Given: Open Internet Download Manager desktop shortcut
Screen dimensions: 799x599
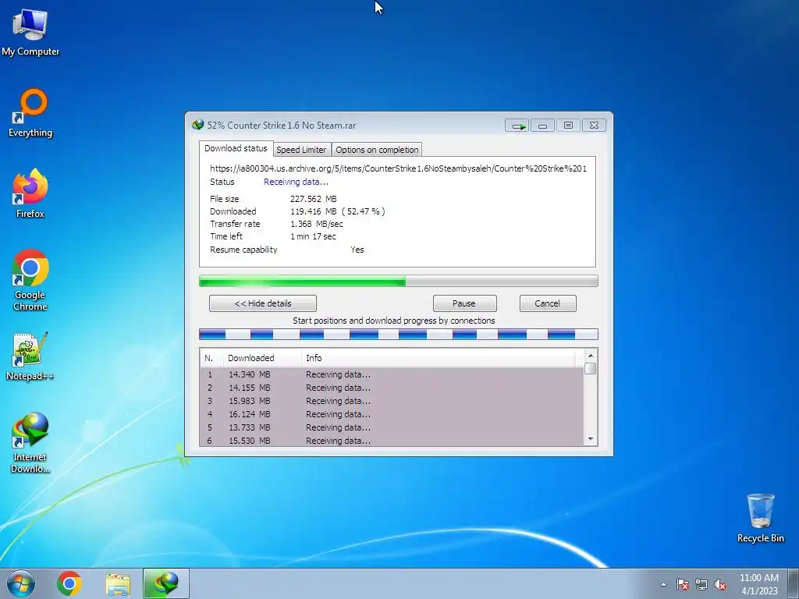Looking at the screenshot, I should (30, 443).
